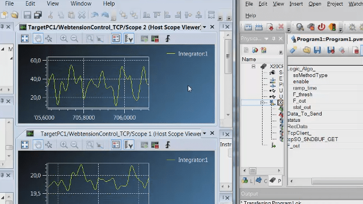Click the trigger edge icon in Scope 1 toolbar
The image size is (363, 204).
168,145
